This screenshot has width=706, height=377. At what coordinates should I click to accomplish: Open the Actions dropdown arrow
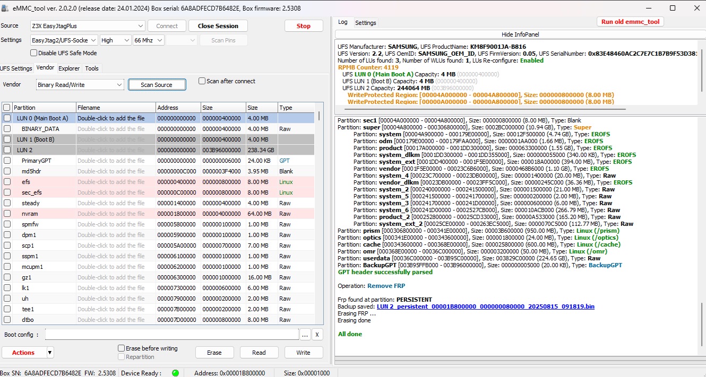click(x=50, y=353)
